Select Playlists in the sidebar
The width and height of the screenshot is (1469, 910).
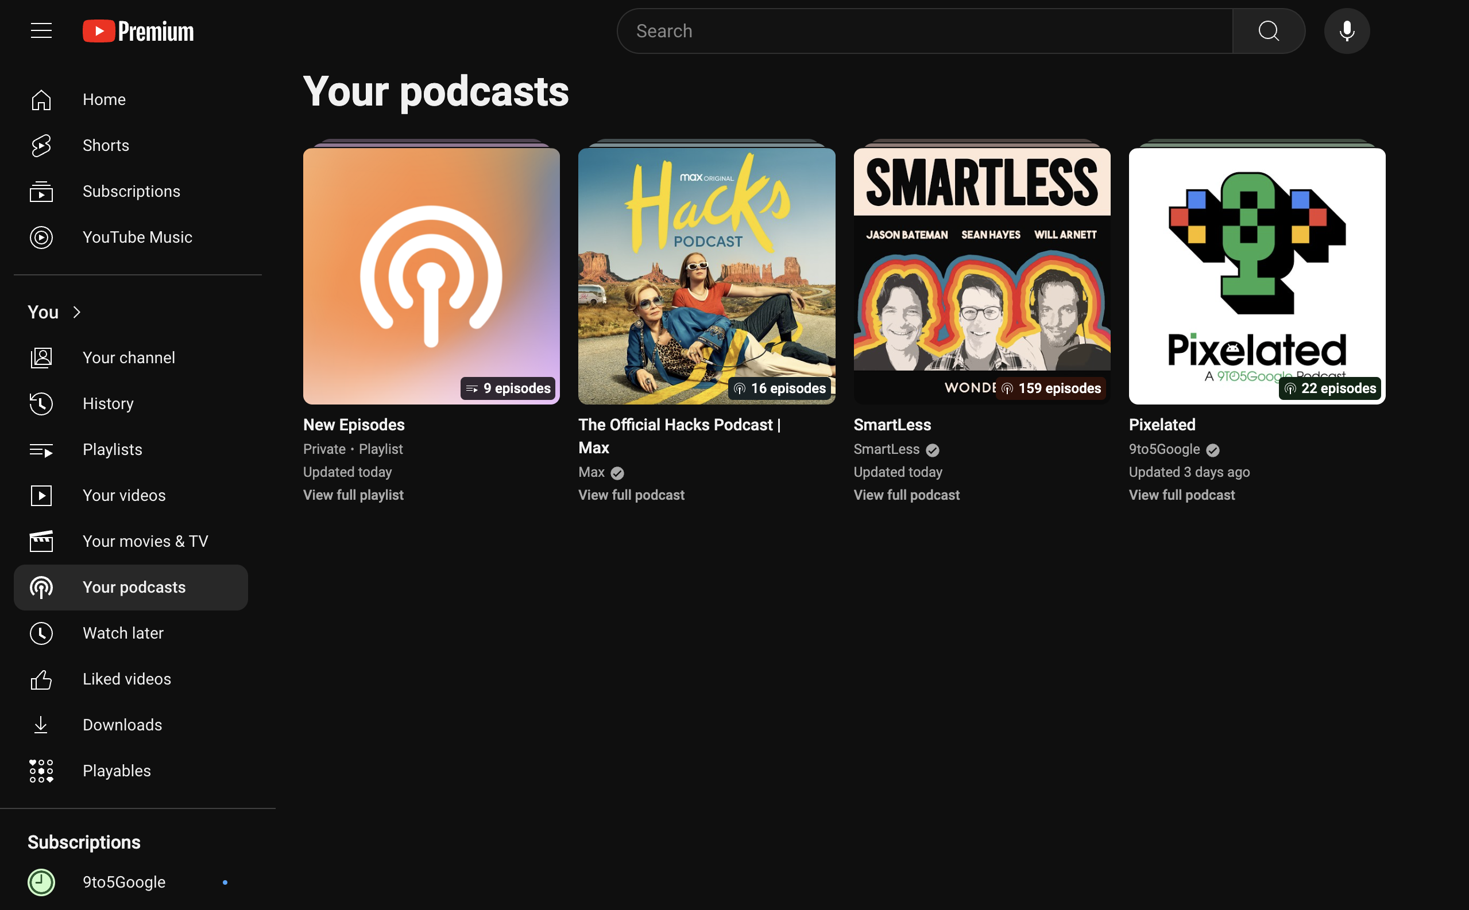click(x=112, y=450)
